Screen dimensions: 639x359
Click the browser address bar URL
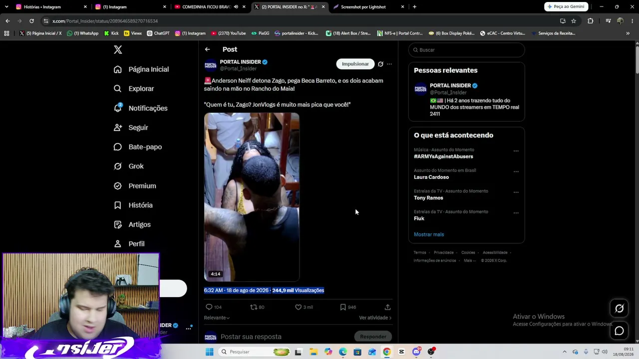[105, 21]
